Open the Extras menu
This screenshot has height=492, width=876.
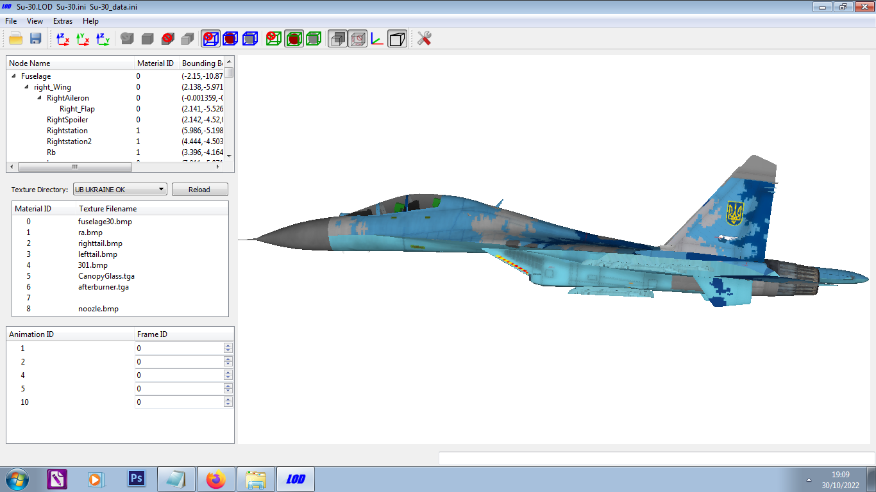click(63, 21)
